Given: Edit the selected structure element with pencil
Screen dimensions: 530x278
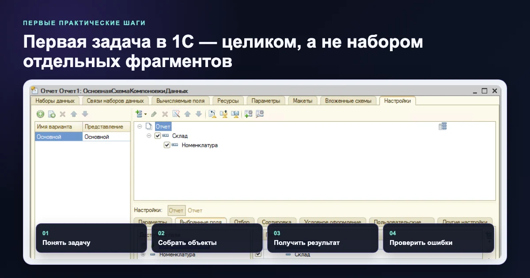Looking at the screenshot, I should pyautogui.click(x=154, y=114).
